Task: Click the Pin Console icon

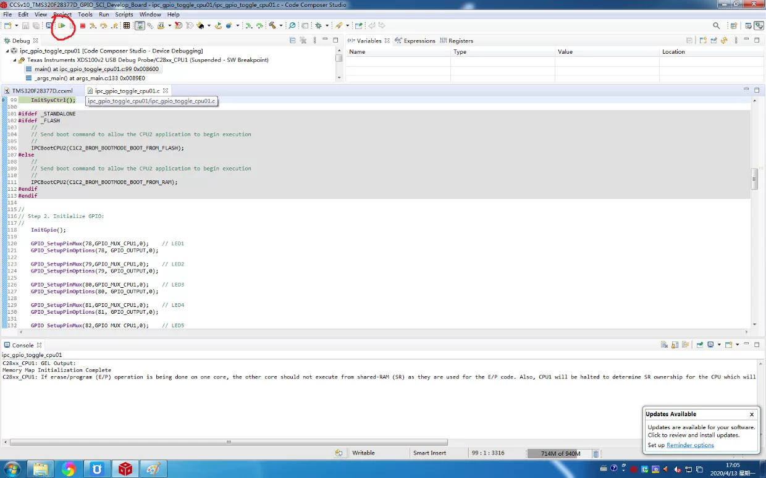Action: [x=699, y=345]
